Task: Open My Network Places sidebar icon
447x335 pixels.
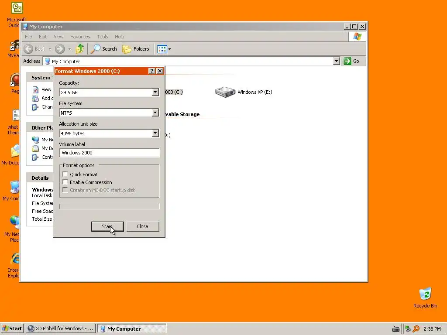Action: tap(35, 140)
